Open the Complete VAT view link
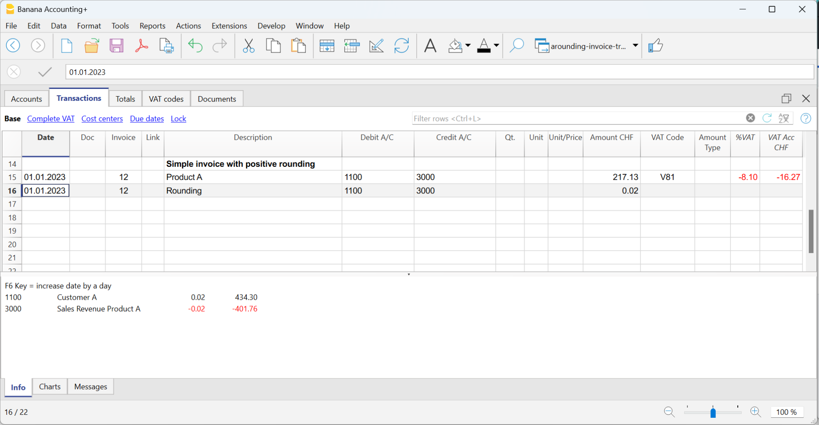 coord(51,119)
